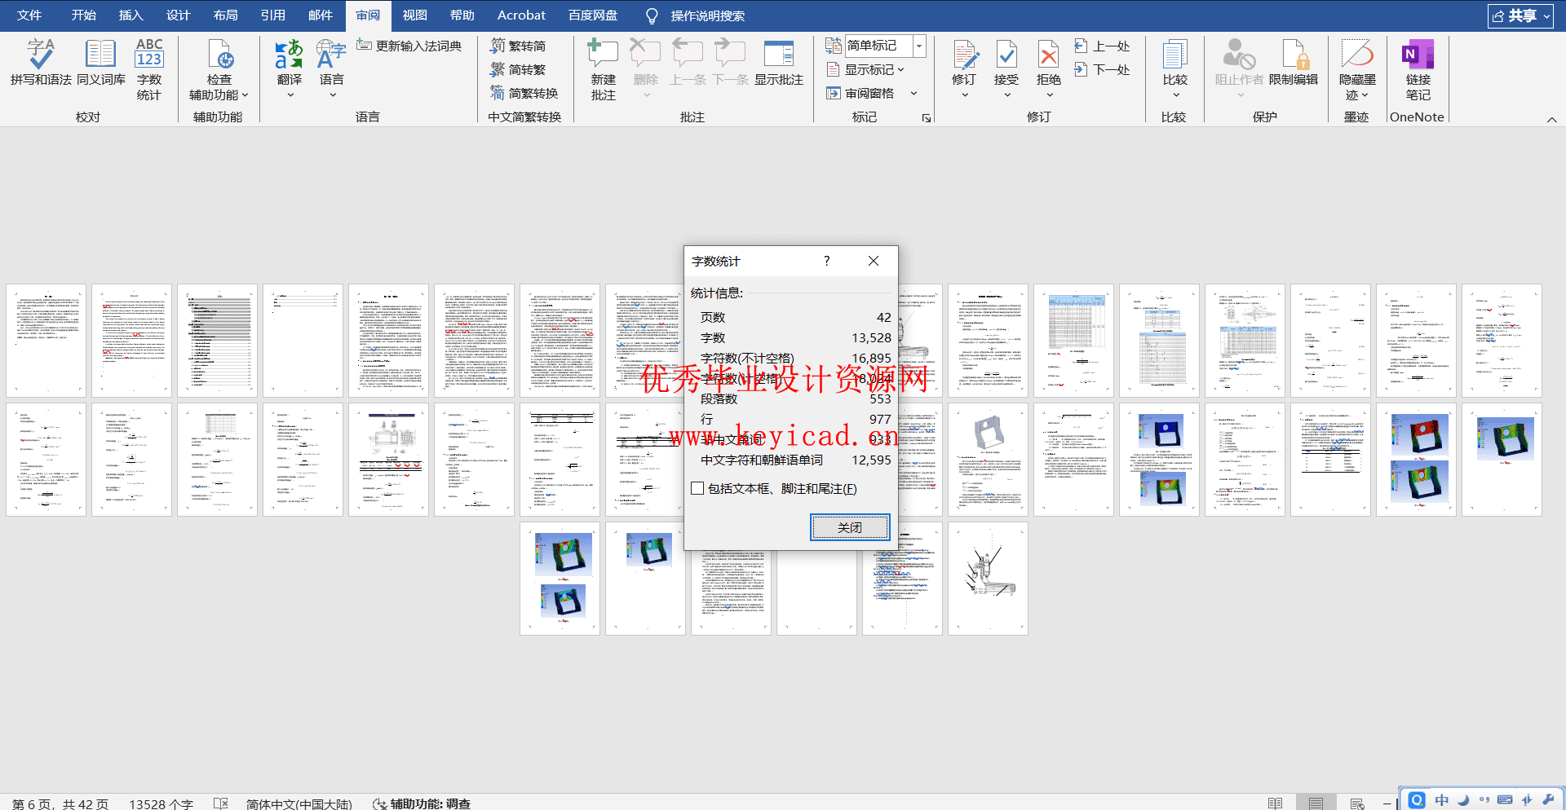This screenshot has width=1566, height=810.
Task: Click the 字数统计 word count icon
Action: pyautogui.click(x=149, y=54)
